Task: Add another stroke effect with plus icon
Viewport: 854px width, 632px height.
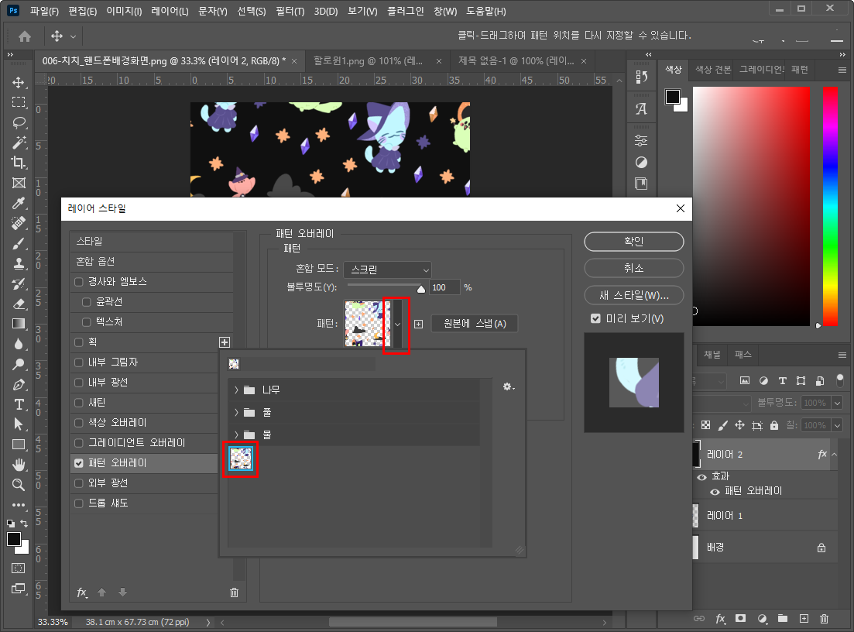Action: tap(225, 342)
